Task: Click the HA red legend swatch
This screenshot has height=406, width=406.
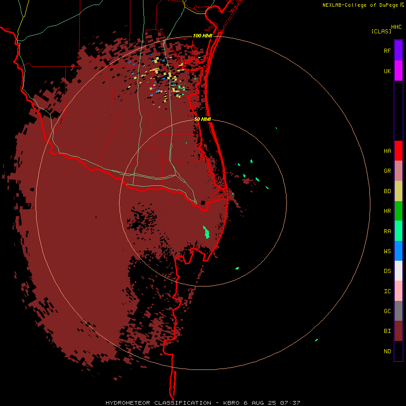Action: [398, 151]
